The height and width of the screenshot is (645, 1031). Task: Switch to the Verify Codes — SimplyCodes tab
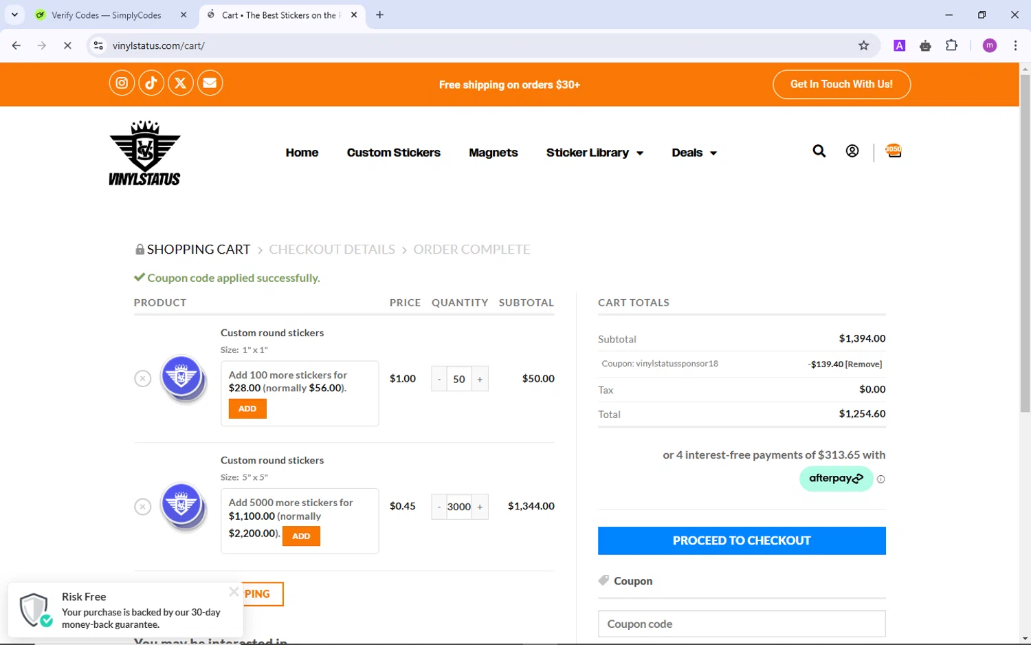point(107,15)
